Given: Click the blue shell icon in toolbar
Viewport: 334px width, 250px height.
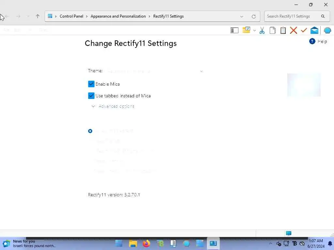Looking at the screenshot, I should [327, 30].
